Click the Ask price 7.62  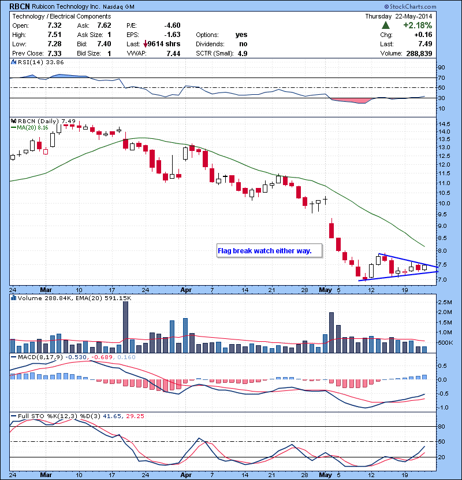click(x=104, y=25)
